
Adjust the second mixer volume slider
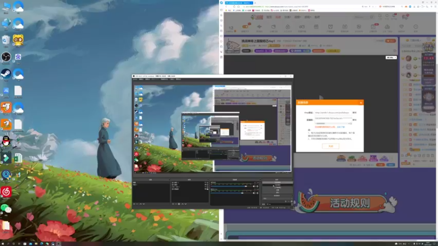point(231,193)
